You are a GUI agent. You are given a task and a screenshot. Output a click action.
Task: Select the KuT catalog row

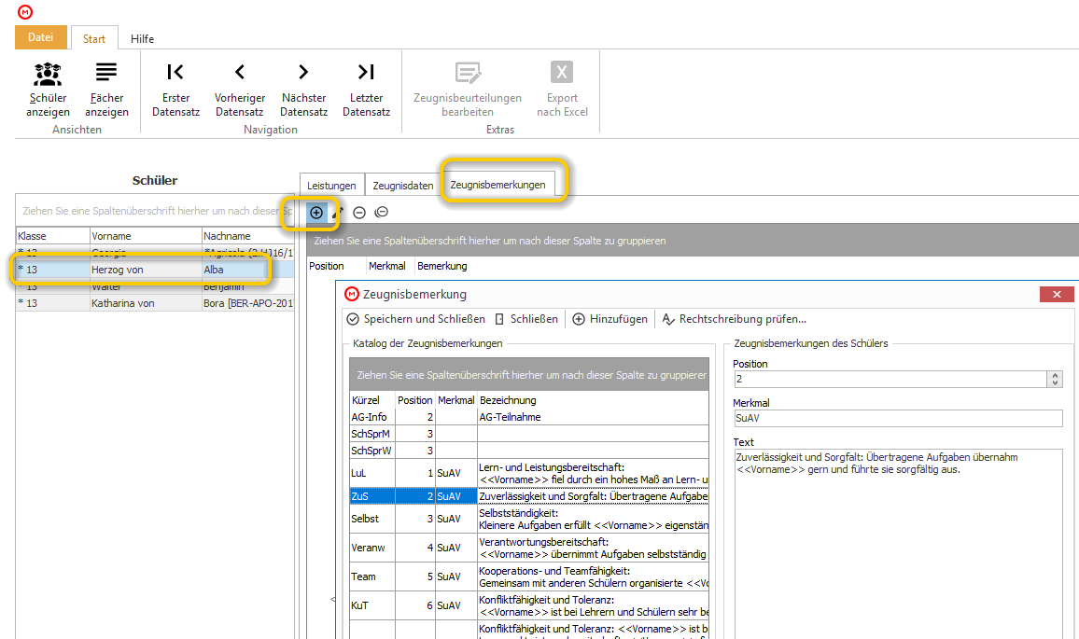pos(529,605)
